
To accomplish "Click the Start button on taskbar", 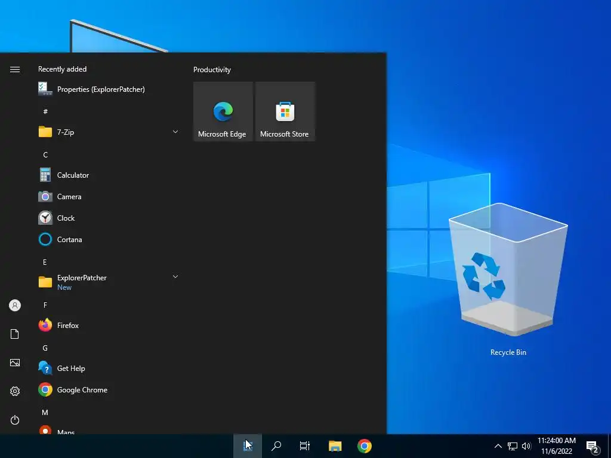I will point(248,446).
